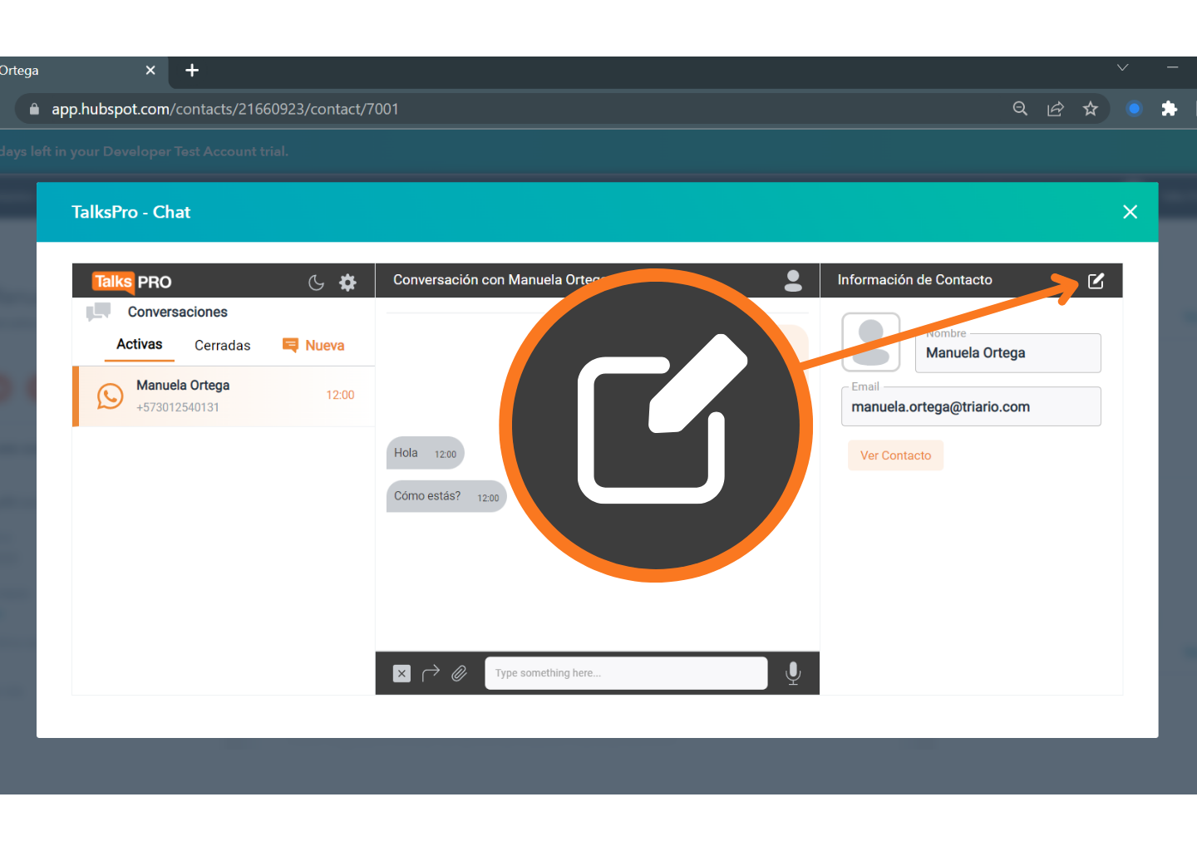Viewport: 1197px width, 851px height.
Task: Click the forward arrow icon in chat toolbar
Action: [431, 673]
